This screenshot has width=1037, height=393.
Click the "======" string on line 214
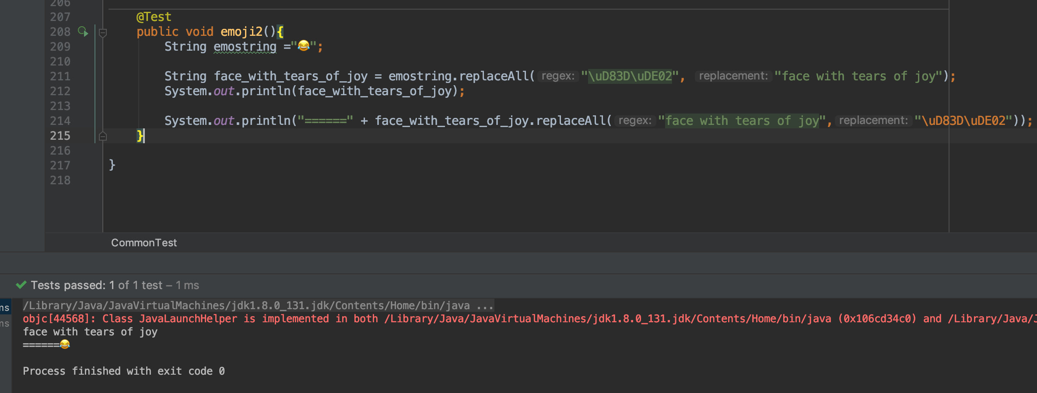tap(325, 121)
